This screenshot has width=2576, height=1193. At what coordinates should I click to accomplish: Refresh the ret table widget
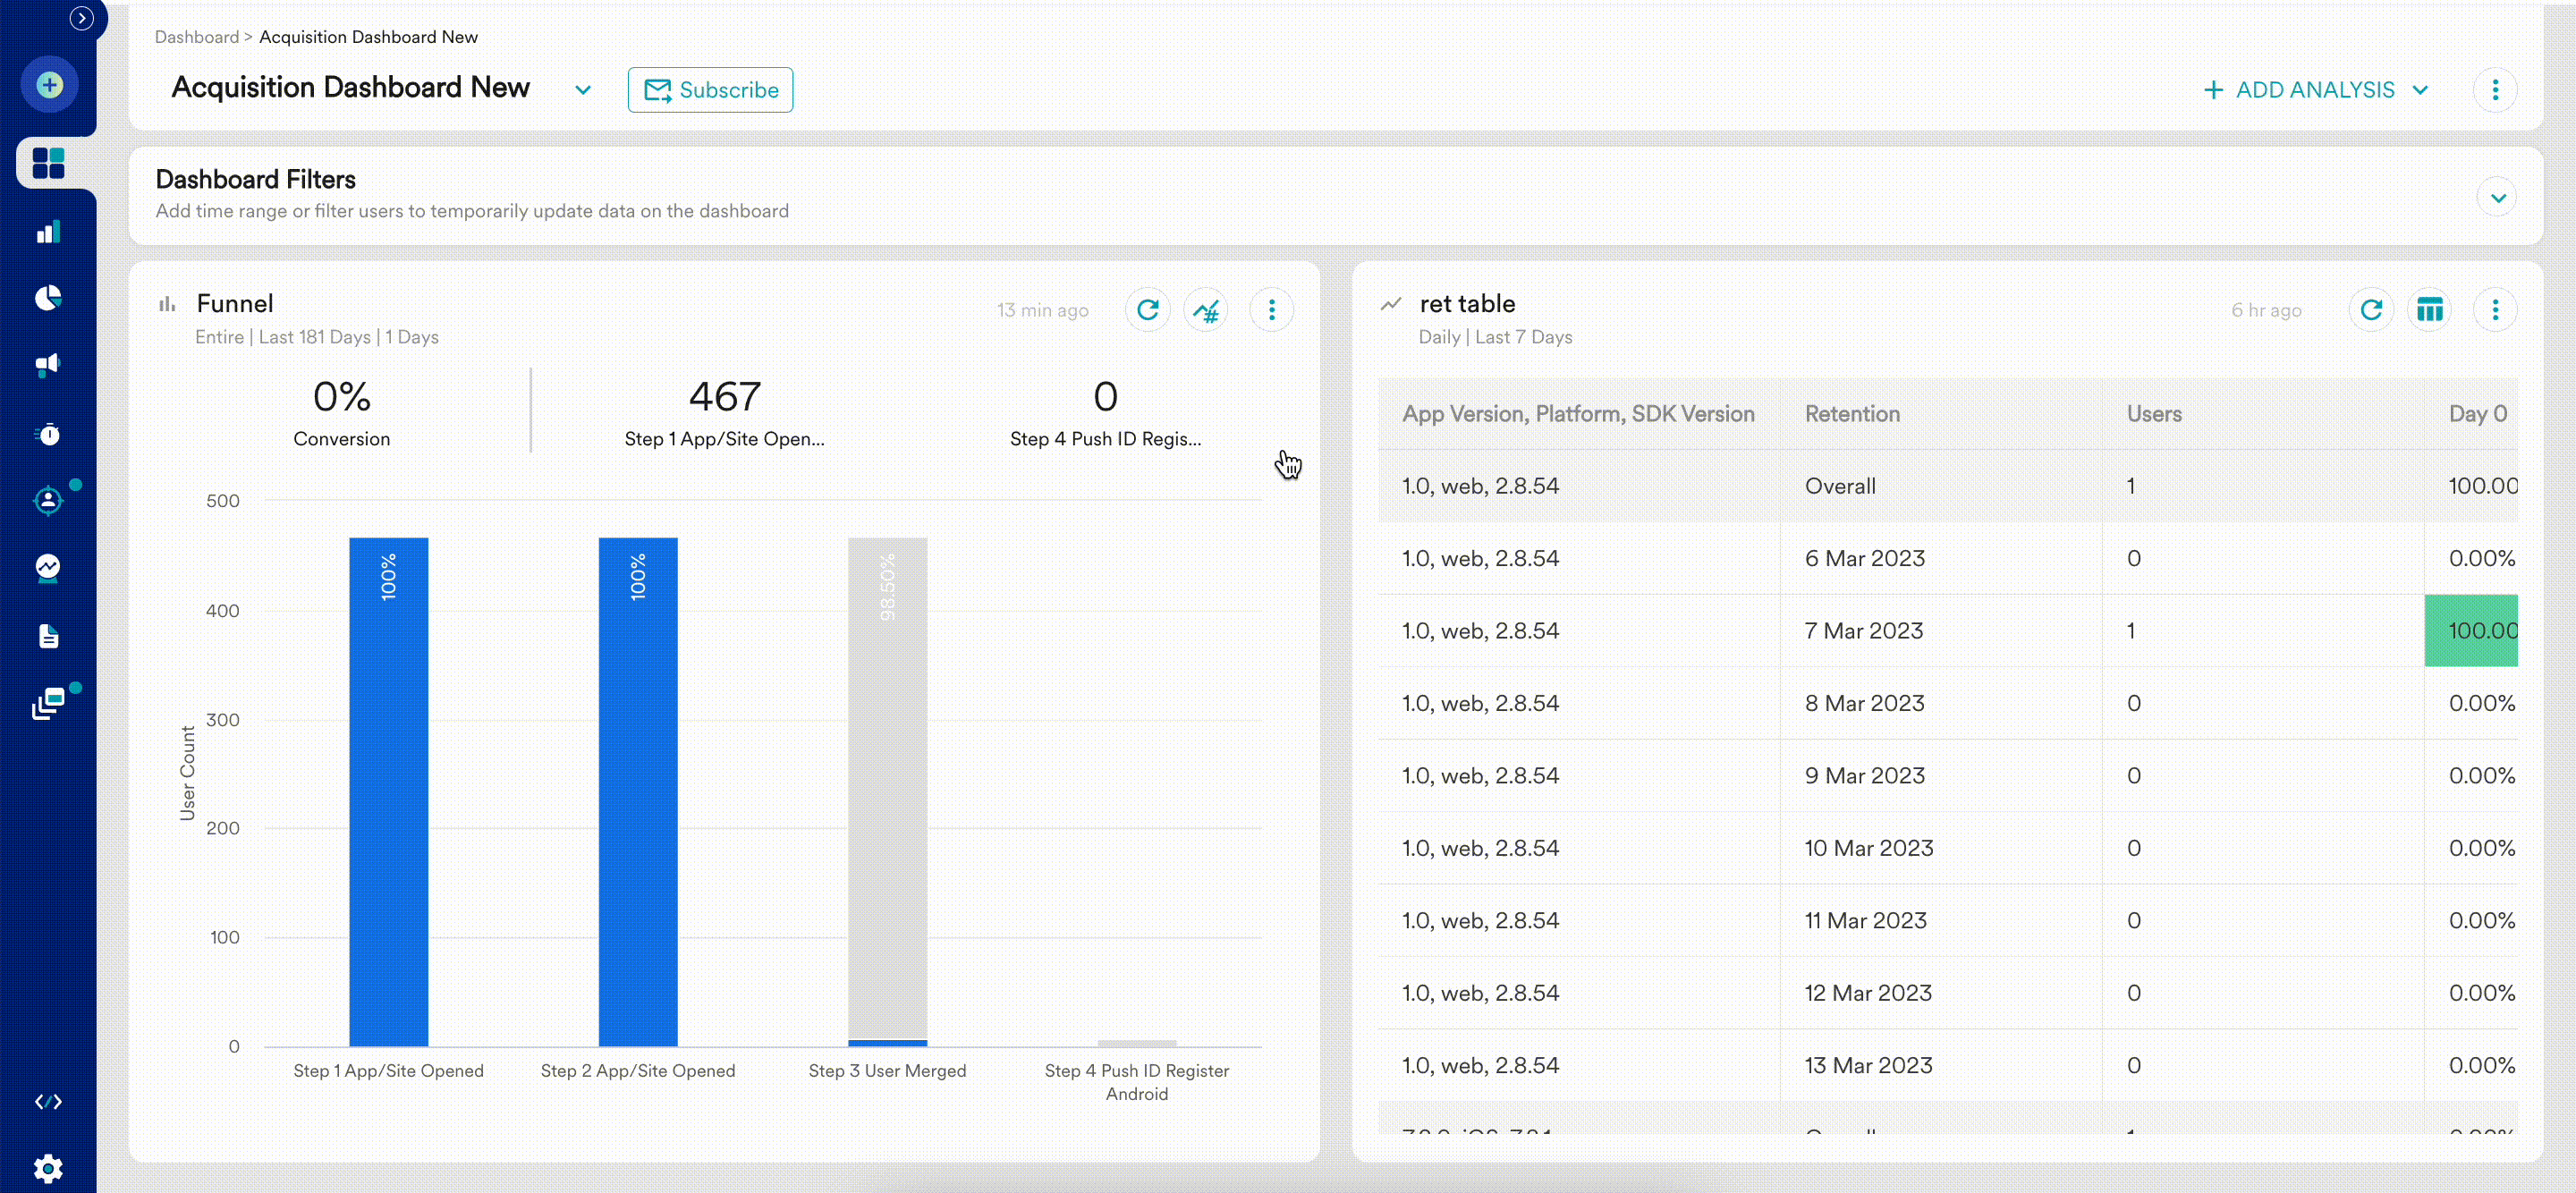(2371, 310)
